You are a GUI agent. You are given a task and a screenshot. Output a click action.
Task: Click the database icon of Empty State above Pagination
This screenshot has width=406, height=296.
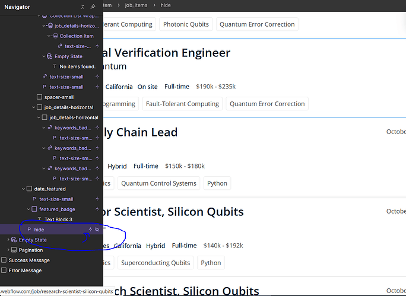coord(14,240)
